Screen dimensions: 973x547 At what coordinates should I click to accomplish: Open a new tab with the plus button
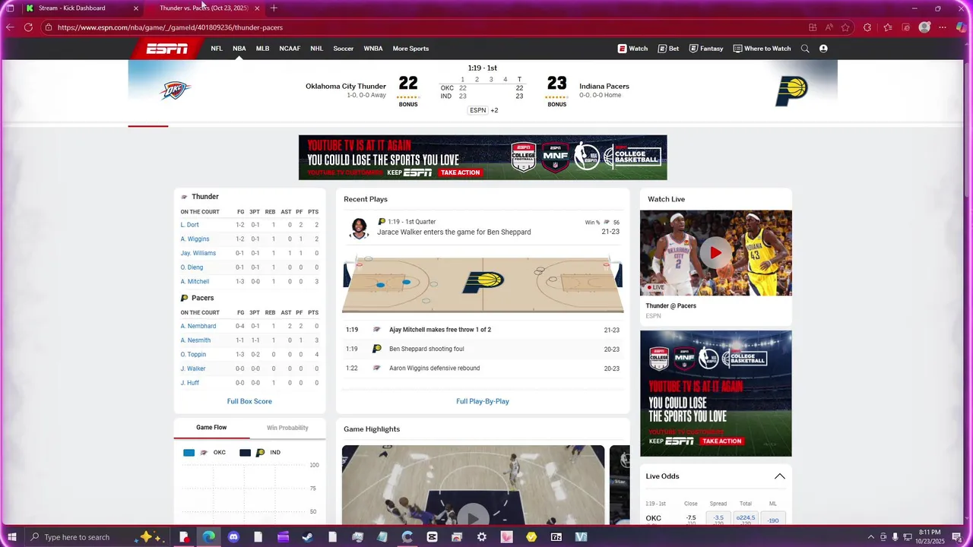pos(274,8)
